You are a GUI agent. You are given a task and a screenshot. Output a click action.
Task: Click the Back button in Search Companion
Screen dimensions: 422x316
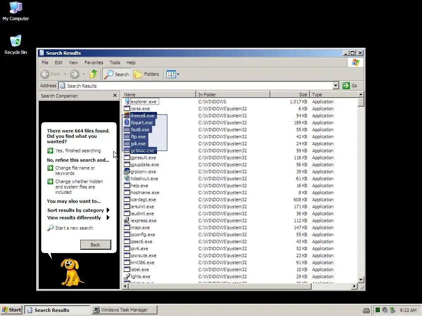click(x=96, y=245)
